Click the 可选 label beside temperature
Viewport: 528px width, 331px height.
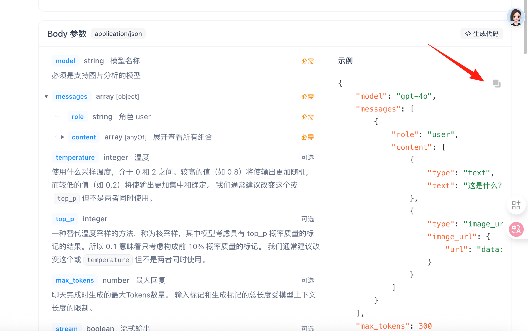(308, 158)
